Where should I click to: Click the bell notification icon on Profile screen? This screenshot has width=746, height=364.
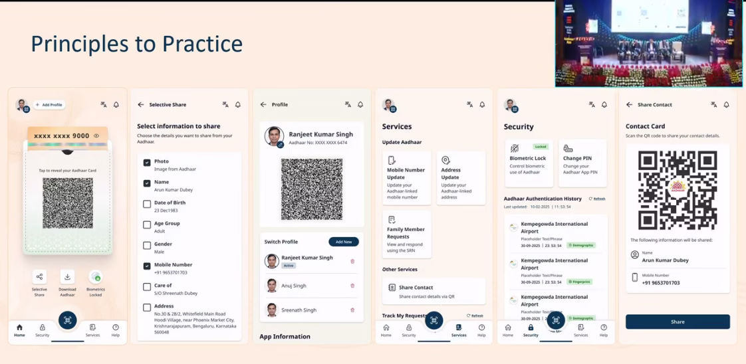click(x=360, y=105)
